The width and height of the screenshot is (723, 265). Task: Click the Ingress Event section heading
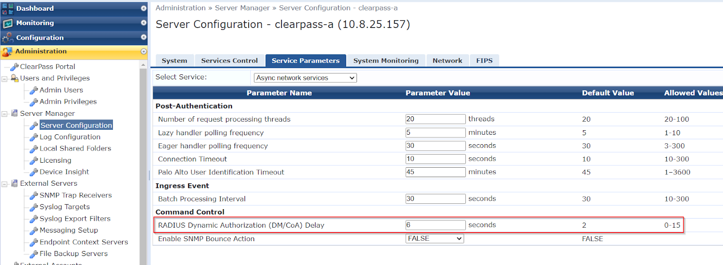[x=182, y=186]
